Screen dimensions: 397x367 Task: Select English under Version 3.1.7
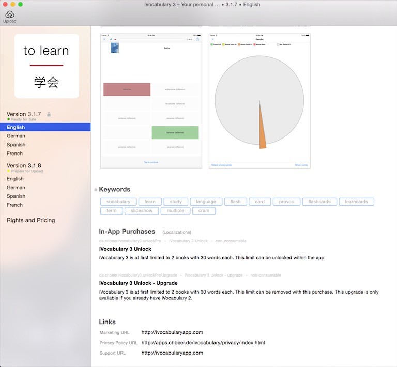[45, 127]
